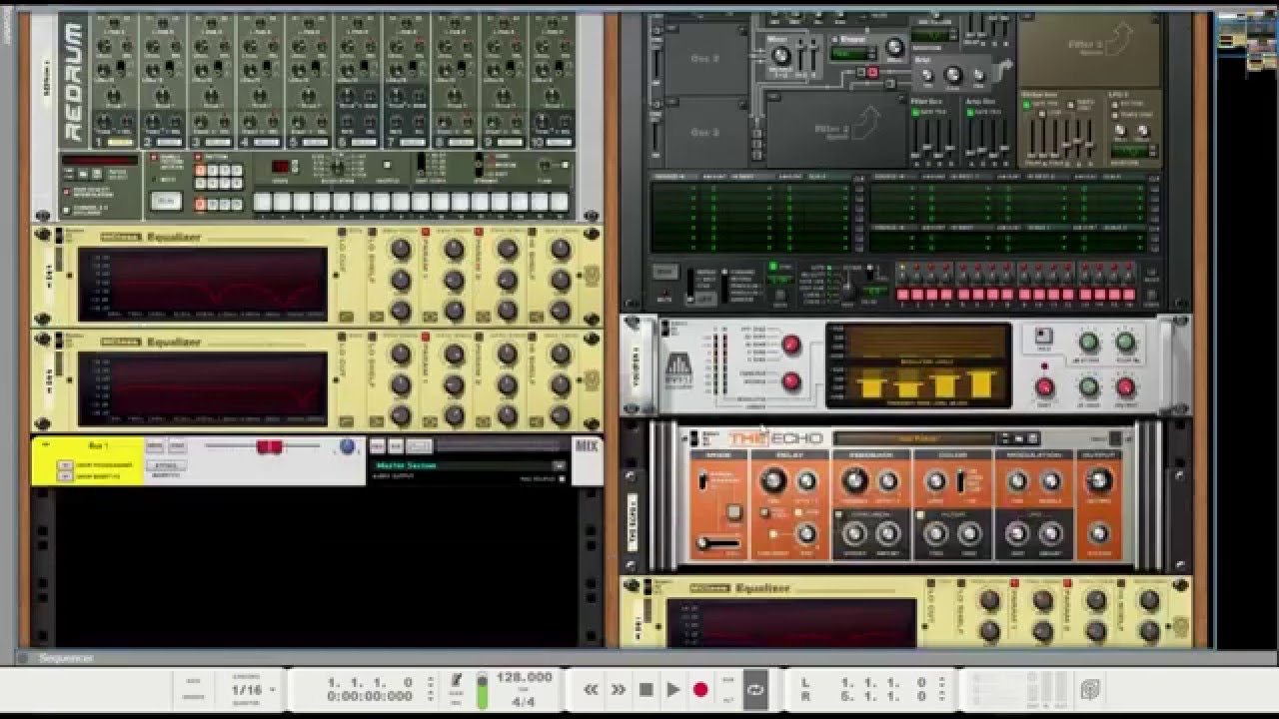
Task: Click the 128.000 tempo field
Action: (x=524, y=677)
